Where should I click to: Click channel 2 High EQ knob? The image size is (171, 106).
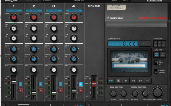tap(34, 29)
